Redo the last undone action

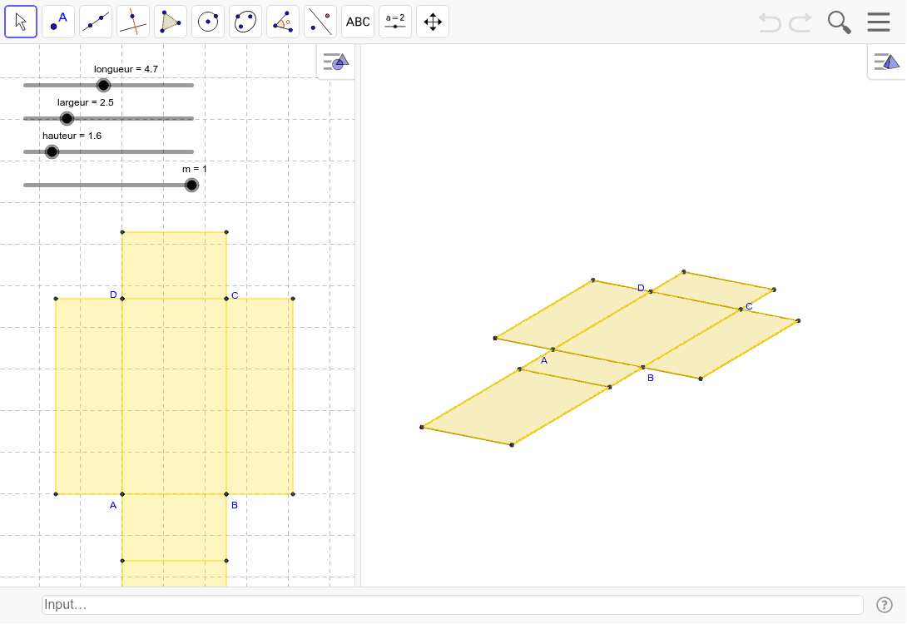point(800,22)
